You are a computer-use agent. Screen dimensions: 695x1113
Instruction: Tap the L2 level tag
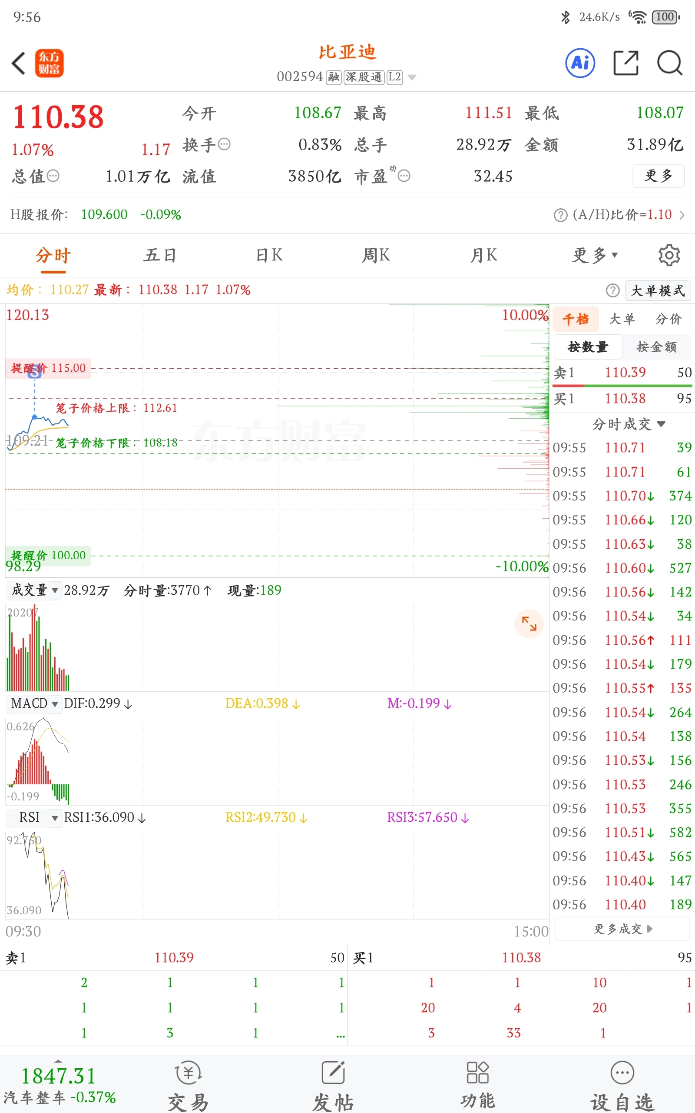click(395, 77)
